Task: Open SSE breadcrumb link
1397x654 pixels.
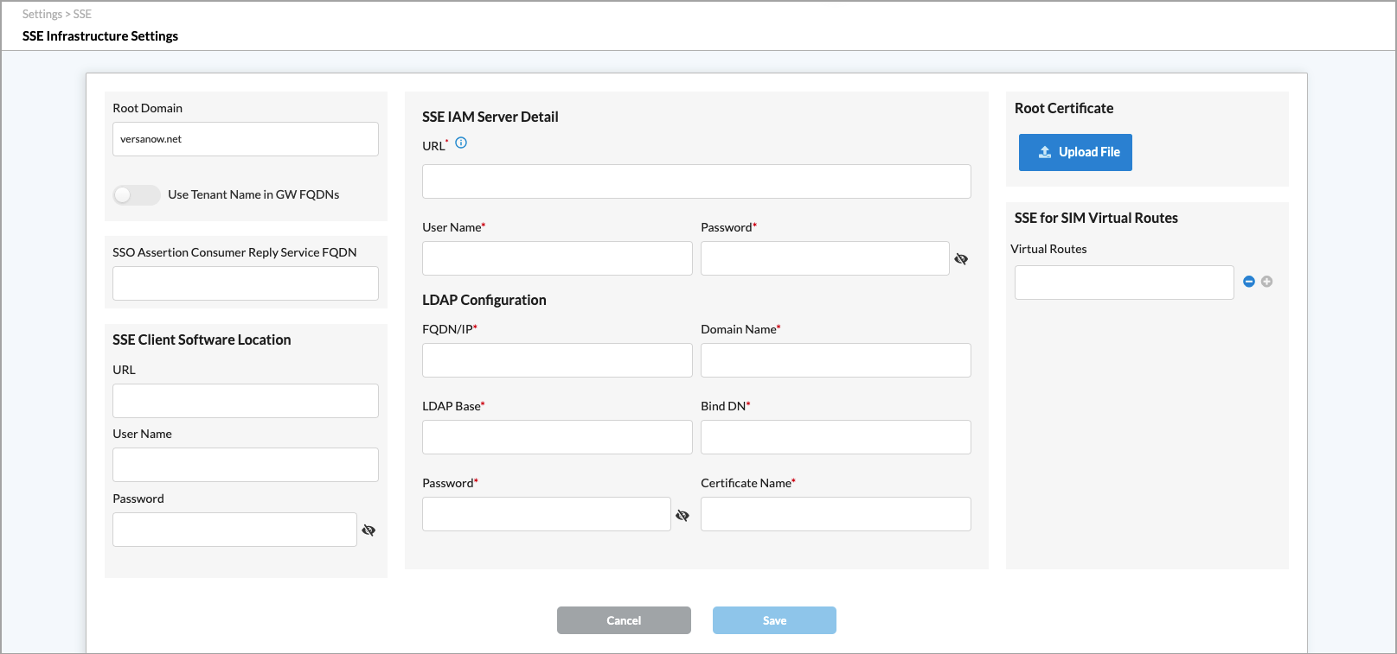Action: tap(82, 14)
